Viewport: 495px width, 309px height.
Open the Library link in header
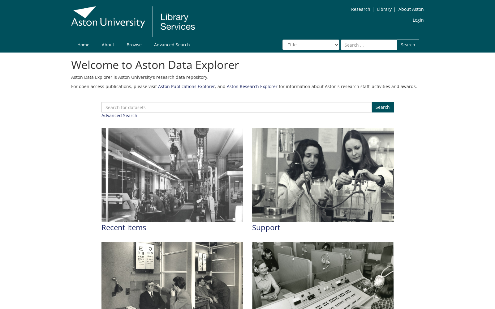[x=384, y=9]
